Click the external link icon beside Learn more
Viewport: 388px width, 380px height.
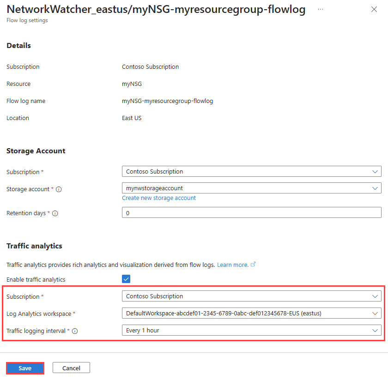click(x=253, y=265)
